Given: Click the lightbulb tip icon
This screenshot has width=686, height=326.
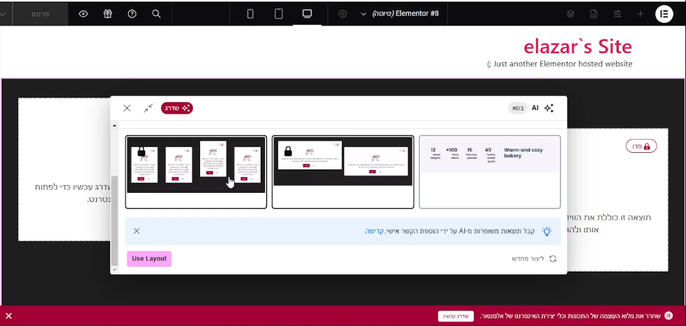Looking at the screenshot, I should coord(546,231).
